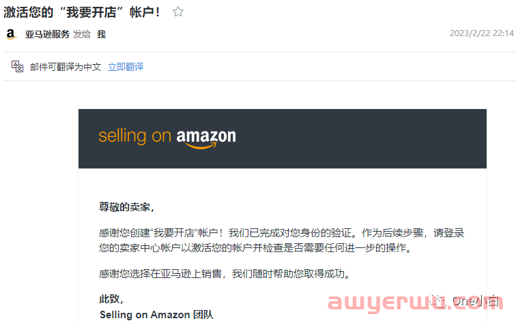The height and width of the screenshot is (323, 516).
Task: Click the Amazon sender avatar icon
Action: coord(11,34)
